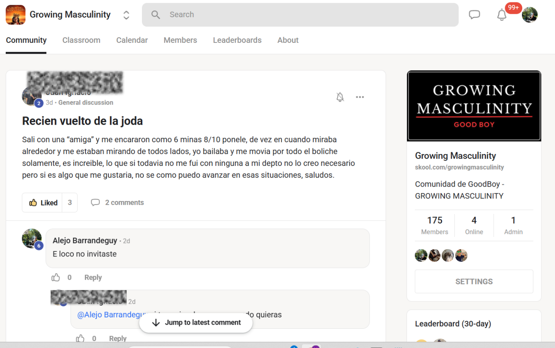Open the chat messages icon
This screenshot has height=348, width=555.
tap(474, 15)
